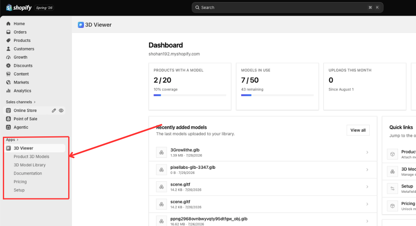Click the Spring '26 badge
416x226 pixels.
(x=44, y=8)
